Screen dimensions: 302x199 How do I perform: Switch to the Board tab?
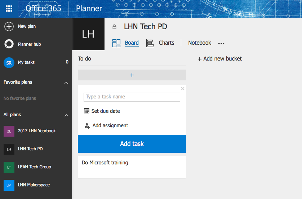click(132, 43)
